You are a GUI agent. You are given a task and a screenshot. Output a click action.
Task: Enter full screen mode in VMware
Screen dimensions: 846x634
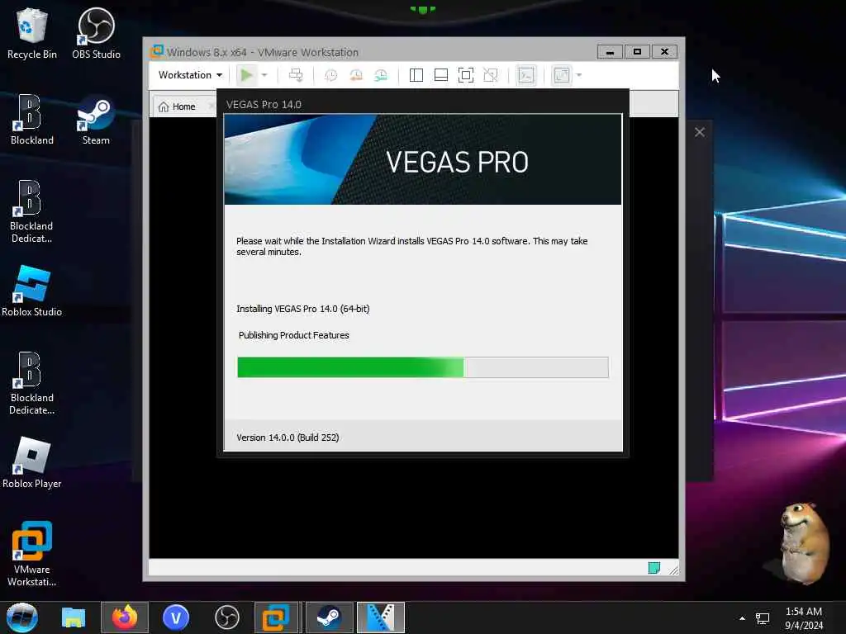click(466, 75)
